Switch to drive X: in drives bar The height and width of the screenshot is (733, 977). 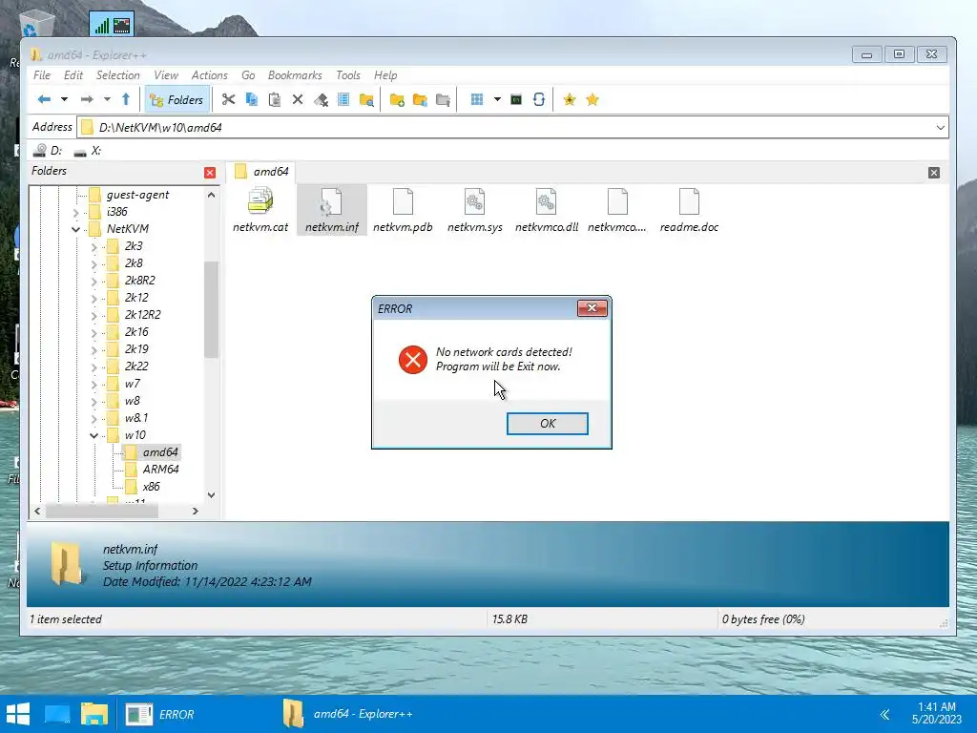(x=87, y=151)
